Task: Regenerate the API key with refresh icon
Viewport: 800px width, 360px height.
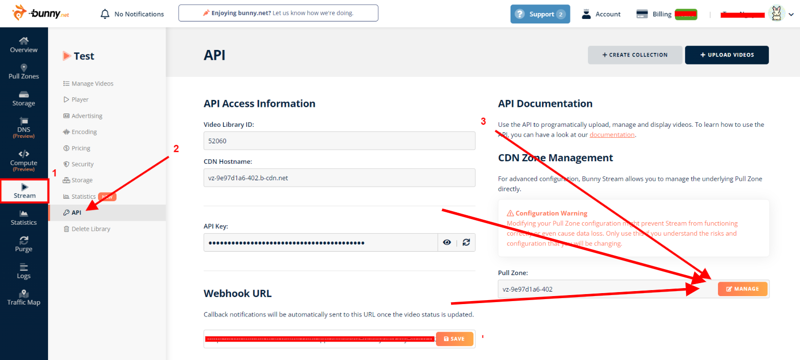Action: click(466, 242)
